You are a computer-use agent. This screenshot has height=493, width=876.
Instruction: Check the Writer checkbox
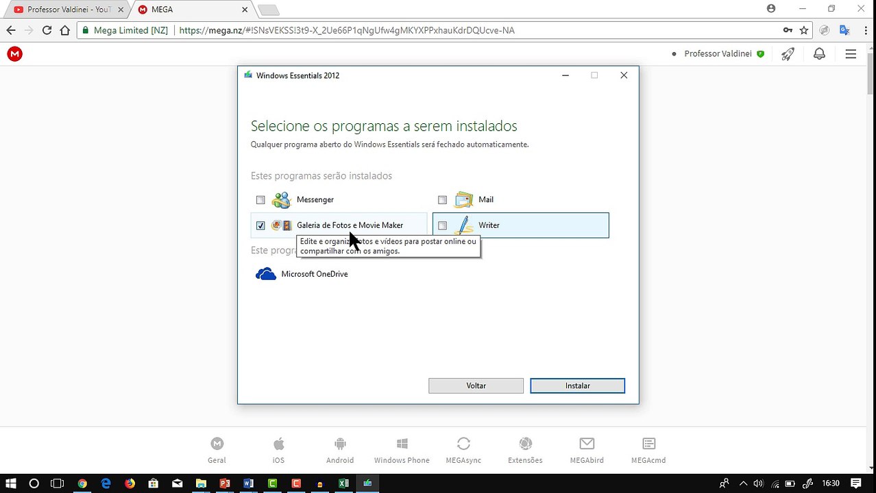click(442, 225)
